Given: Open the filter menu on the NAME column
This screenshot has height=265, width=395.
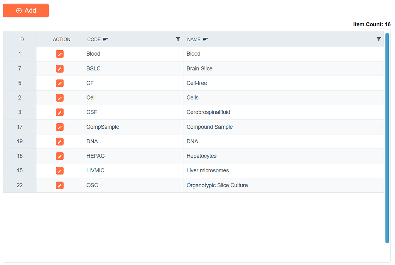Looking at the screenshot, I should click(378, 39).
